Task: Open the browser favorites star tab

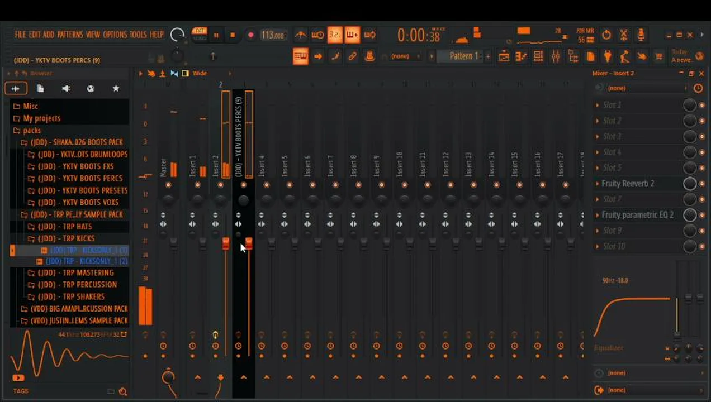Action: 116,89
